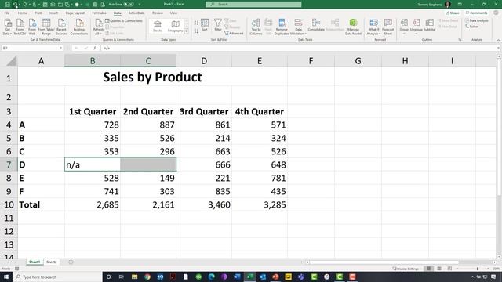Click the Search box in title bar
This screenshot has width=502, height=282.
[253, 4]
